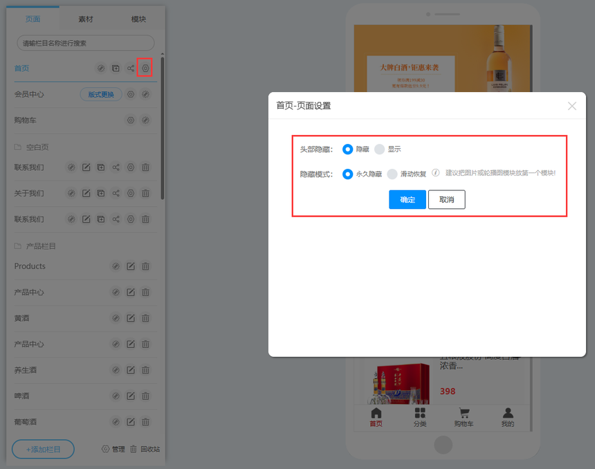Click the trash icon for 黄酒 row
The image size is (595, 469).
(145, 318)
